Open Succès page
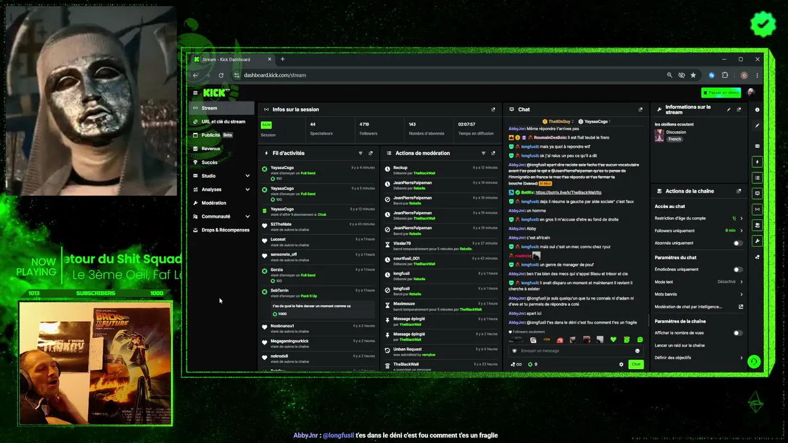 (x=222, y=162)
